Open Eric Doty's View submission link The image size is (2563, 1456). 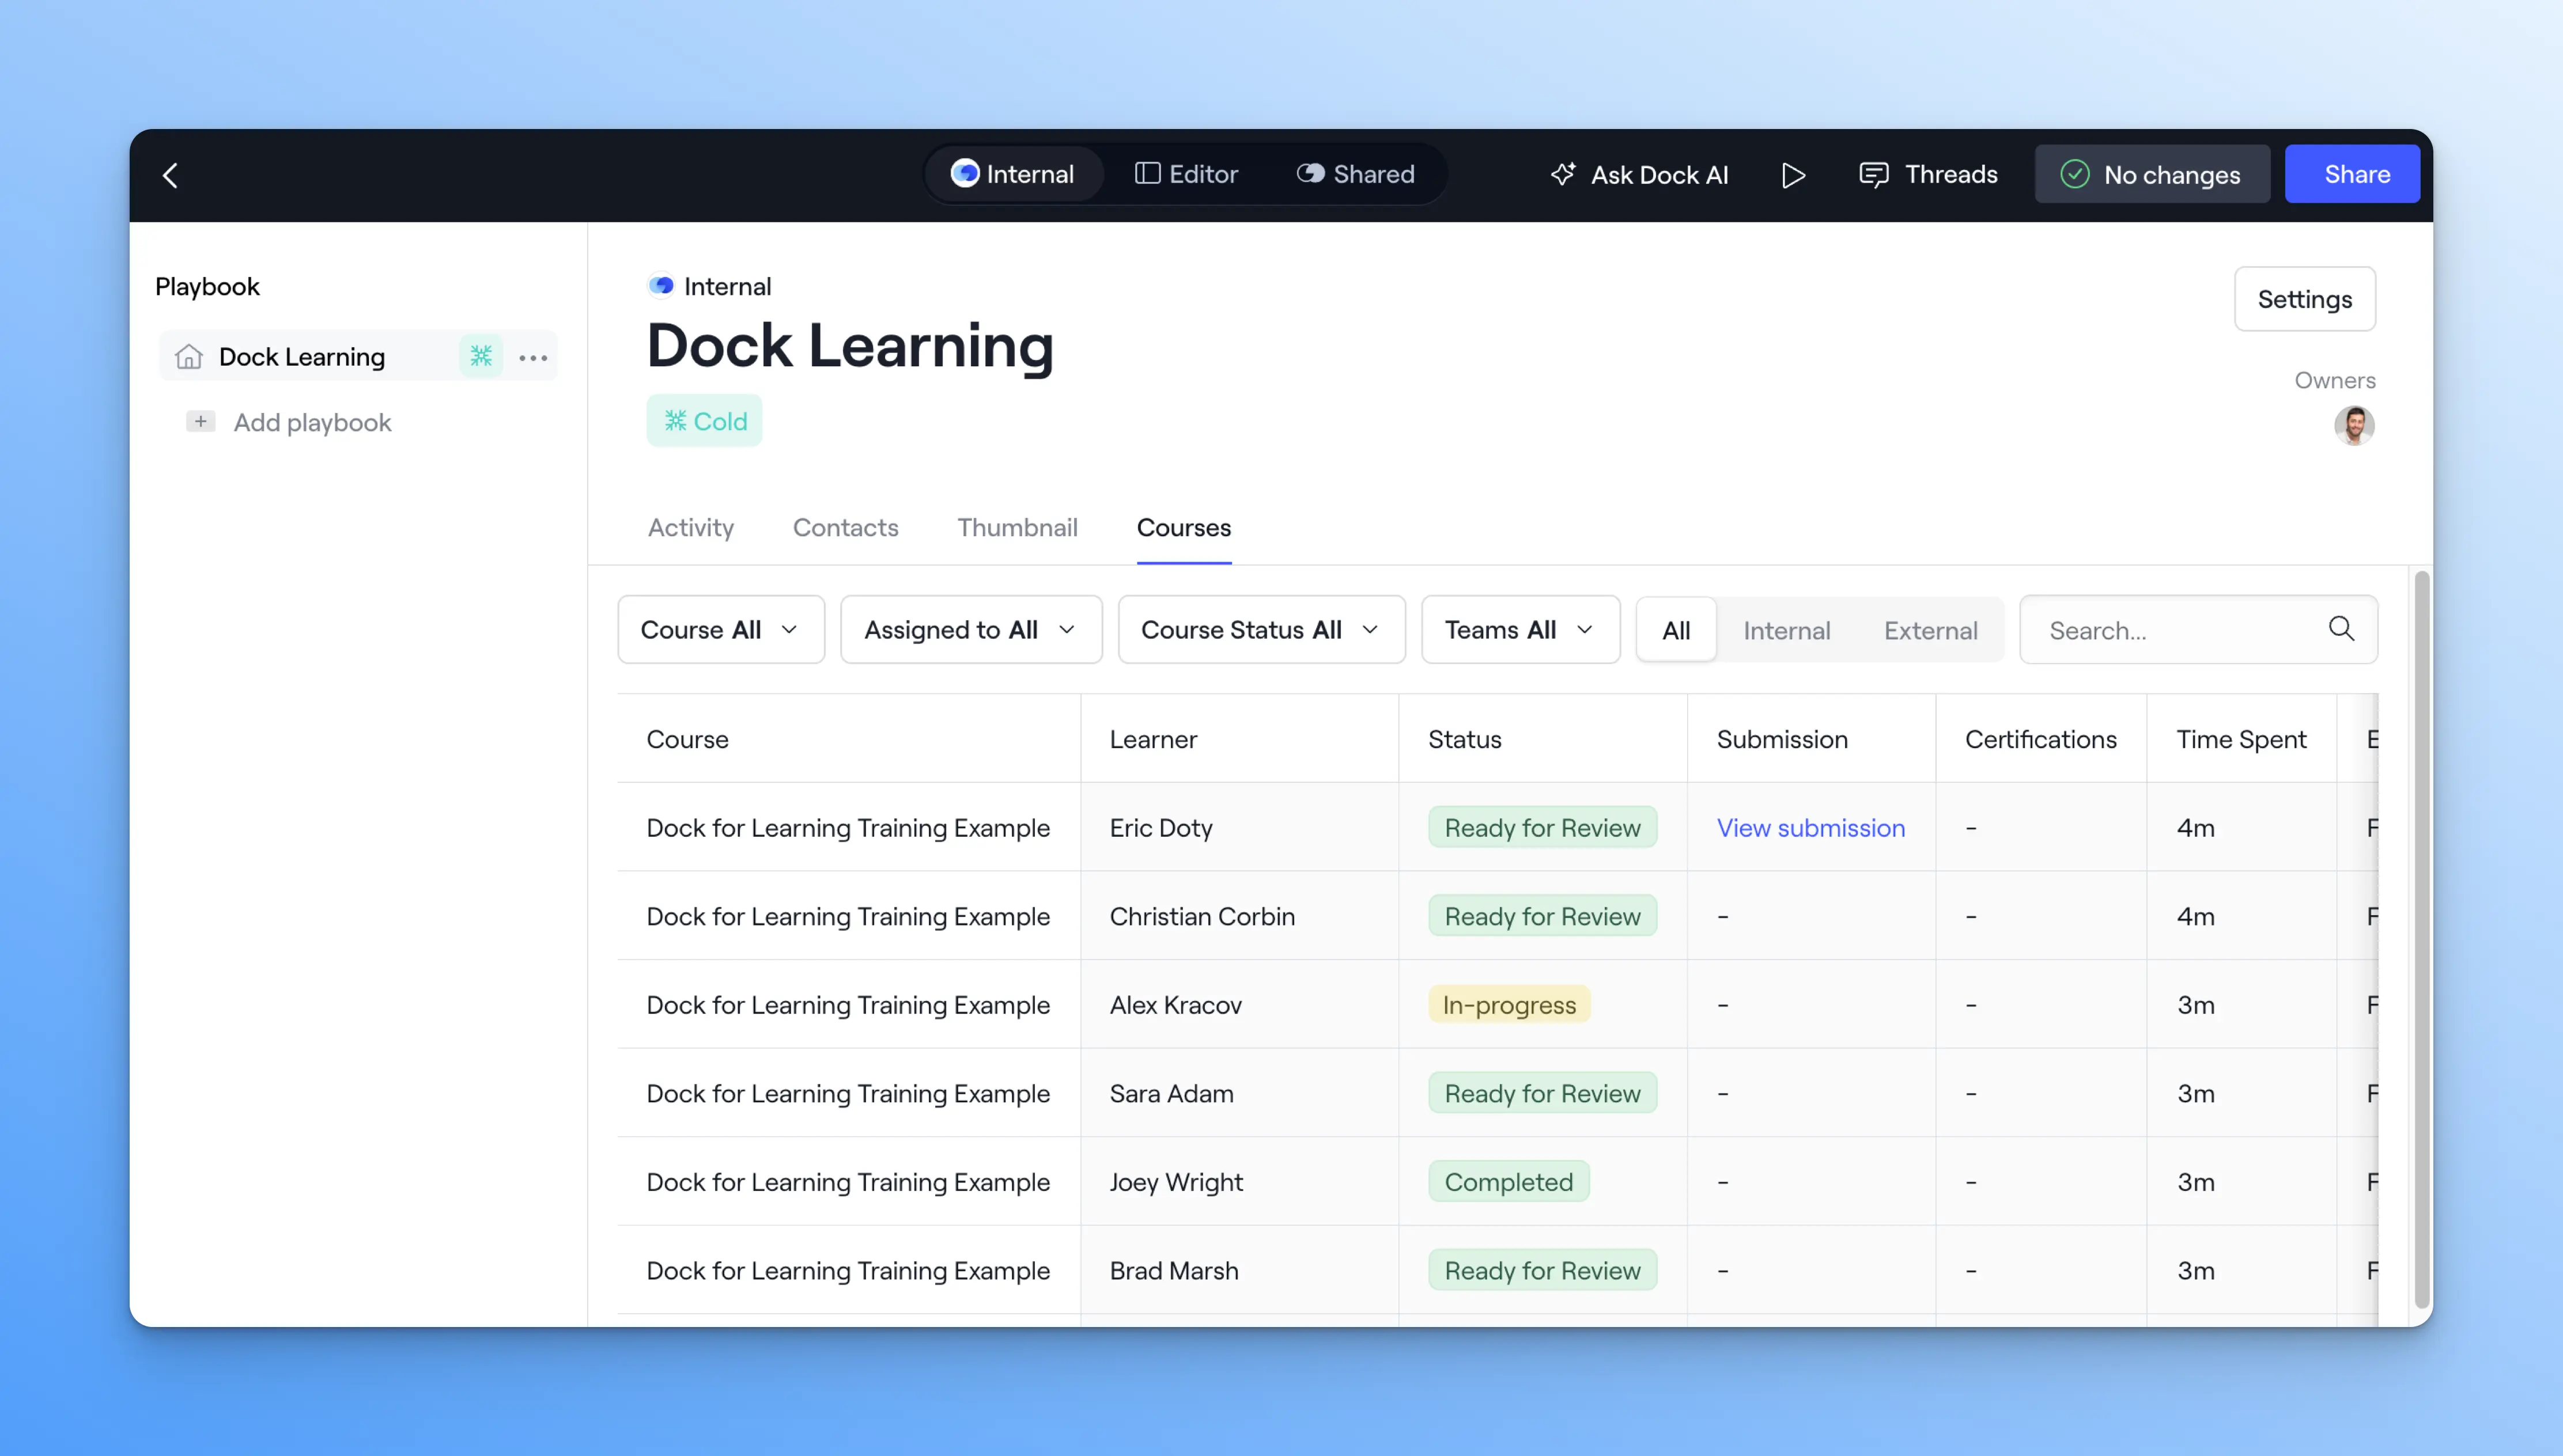(1810, 827)
